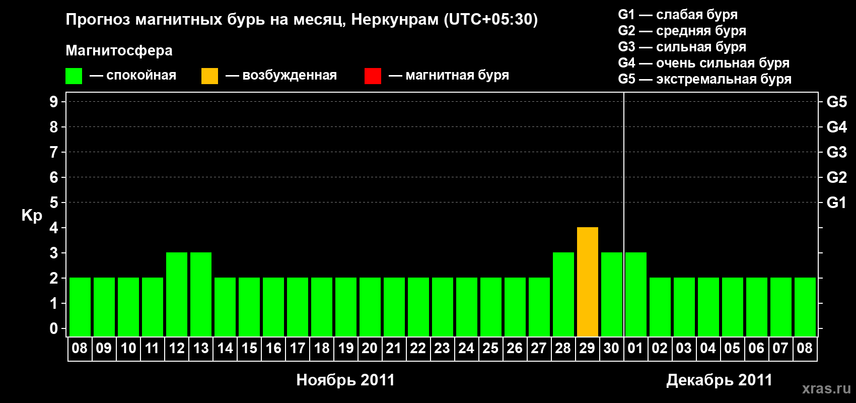Screen dimensions: 856x403
Task: Click the orange 'возбужденная' legend swatch
Action: tap(209, 76)
